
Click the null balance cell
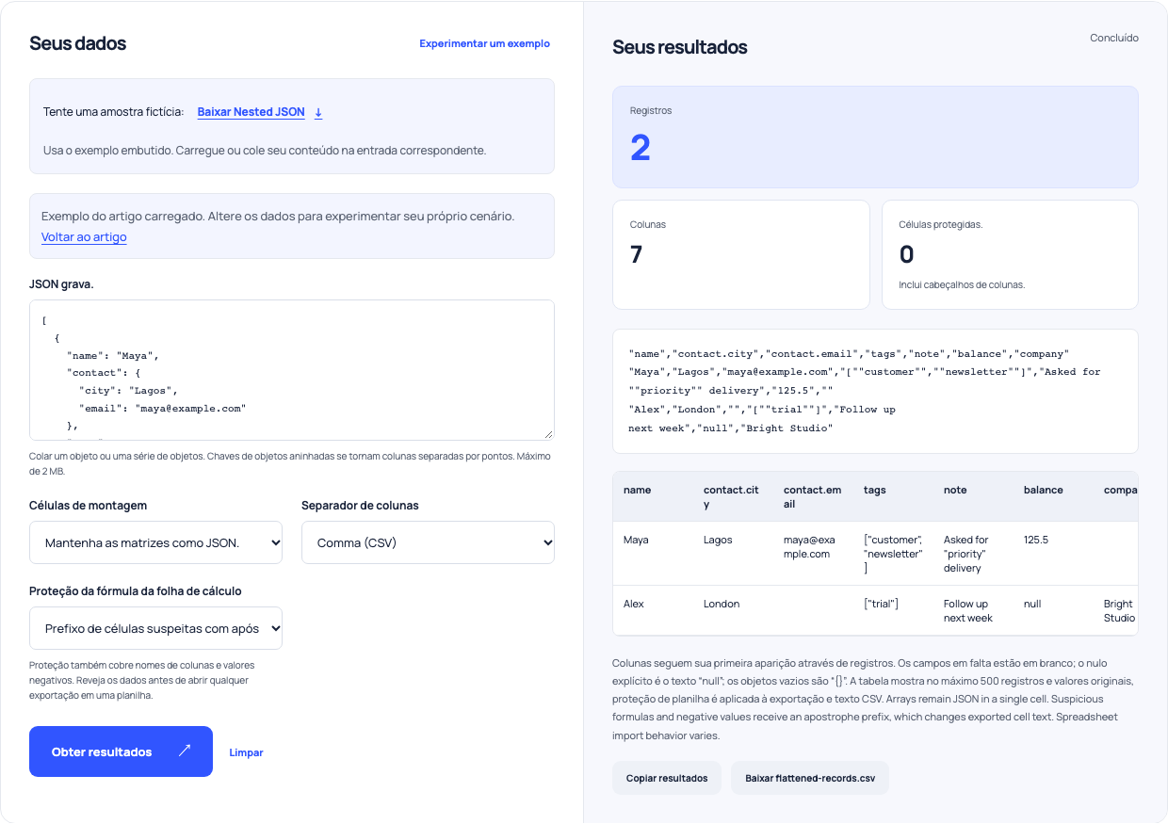[x=1052, y=610]
